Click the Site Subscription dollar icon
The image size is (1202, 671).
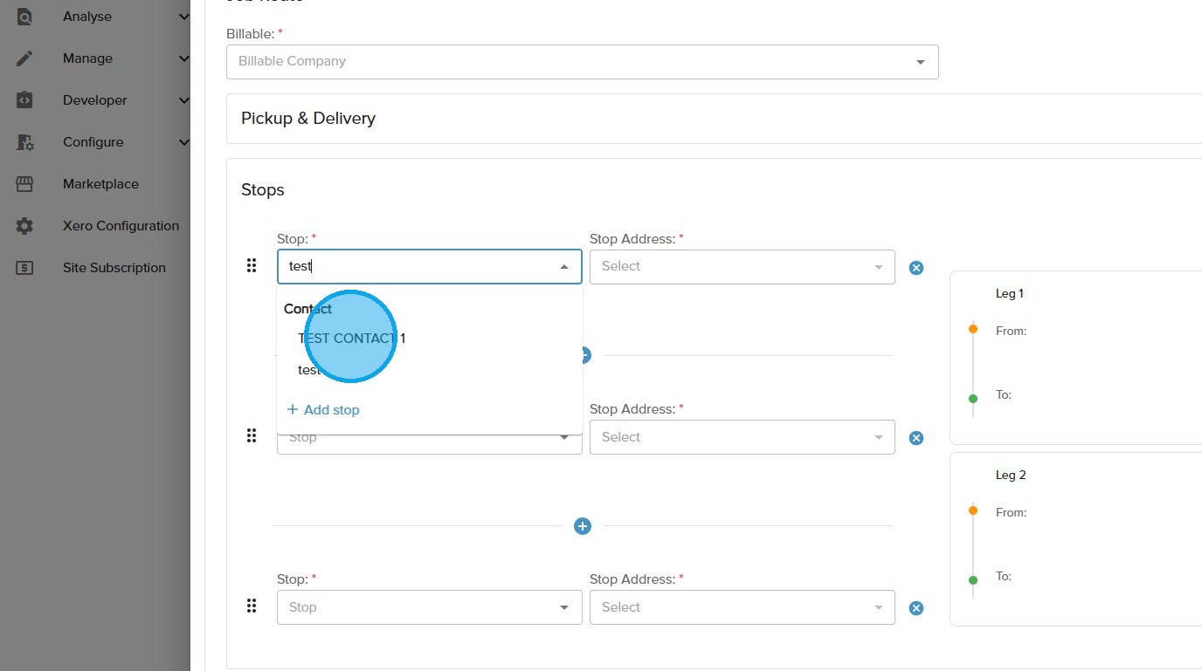(x=24, y=268)
